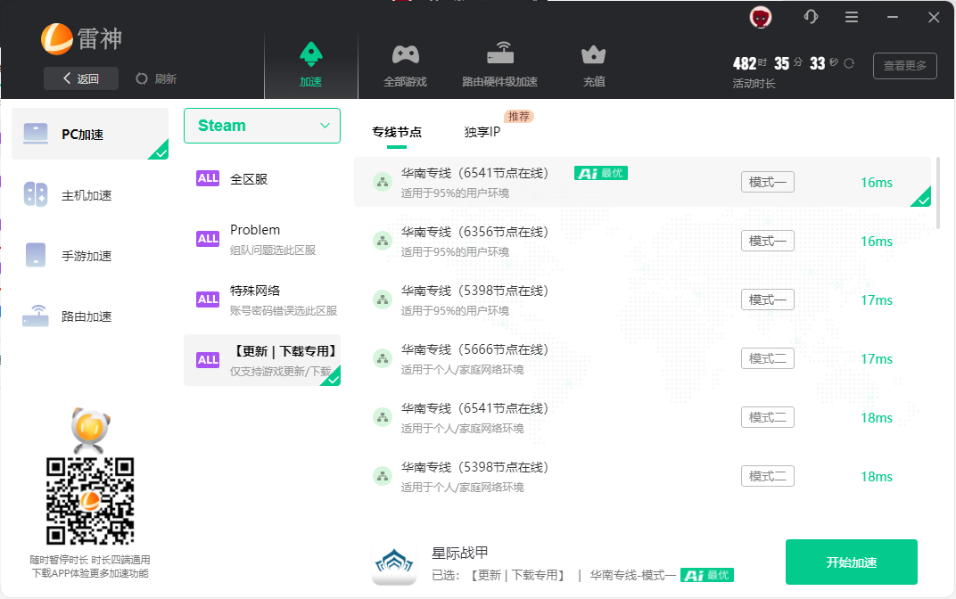The height and width of the screenshot is (599, 956).
Task: Click 返回 to go back
Action: pyautogui.click(x=80, y=78)
